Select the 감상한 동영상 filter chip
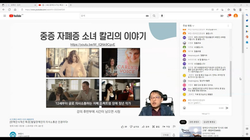The image size is (250, 140). [x=209, y=122]
